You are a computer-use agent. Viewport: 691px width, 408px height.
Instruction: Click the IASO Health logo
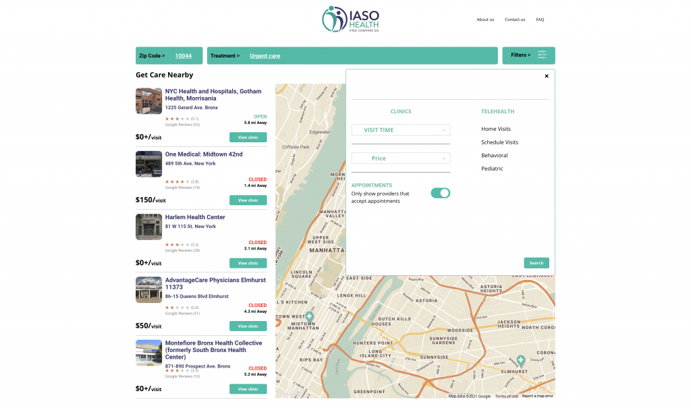[x=350, y=19]
